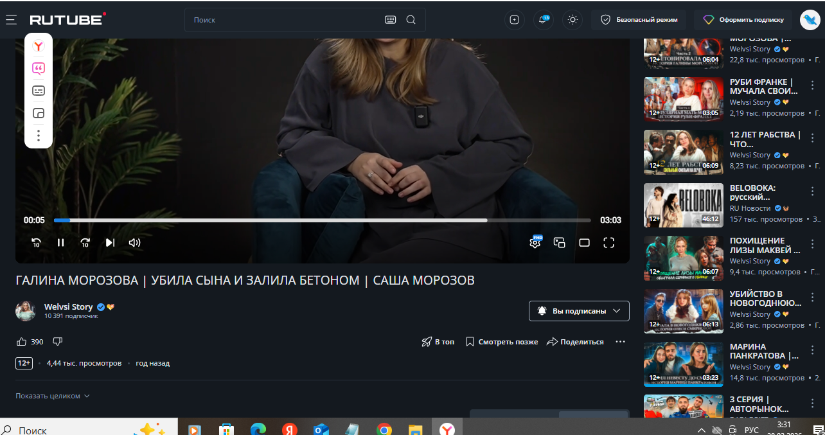Show hidden system tray icons chevron
Viewport: 825px width, 435px height.
[x=702, y=429]
